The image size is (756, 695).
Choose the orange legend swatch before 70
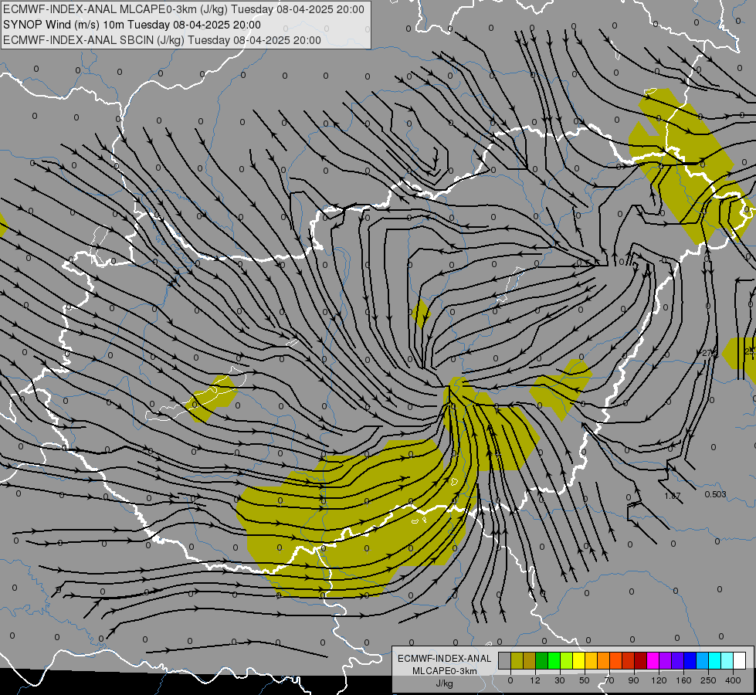pos(604,660)
